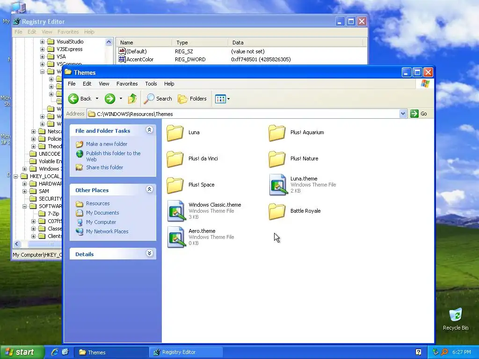Expand the VisualStudio registry key

tap(42, 42)
